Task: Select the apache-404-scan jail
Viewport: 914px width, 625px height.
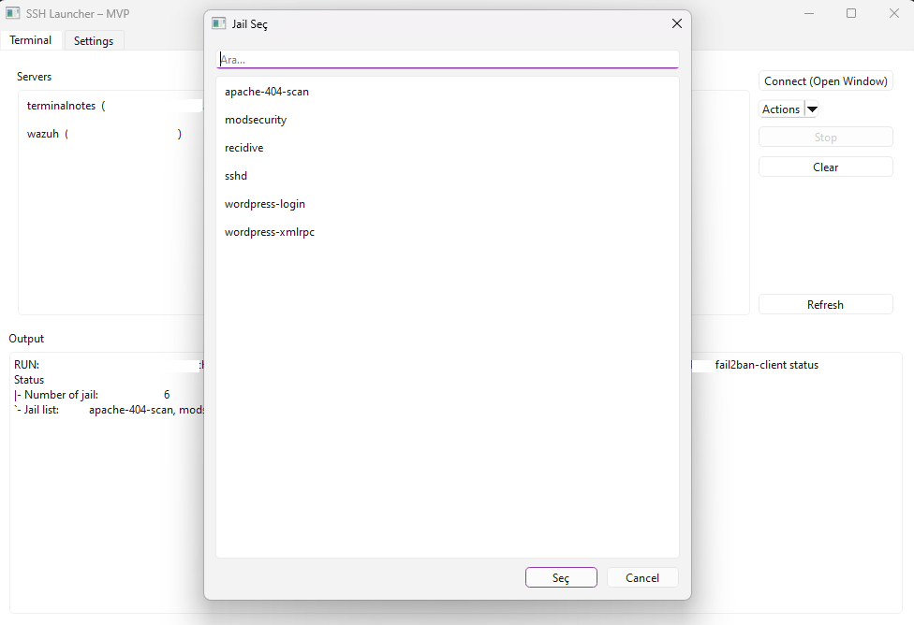Action: (x=267, y=92)
